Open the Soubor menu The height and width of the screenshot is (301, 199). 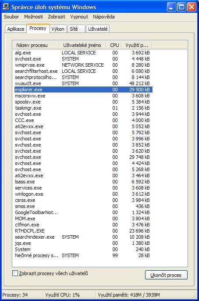pos(11,17)
